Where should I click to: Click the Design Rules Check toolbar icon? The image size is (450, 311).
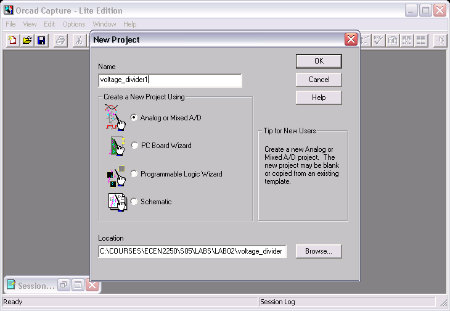click(x=378, y=41)
